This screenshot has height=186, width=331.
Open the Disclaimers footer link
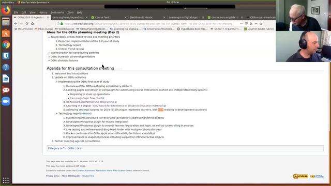88,176
